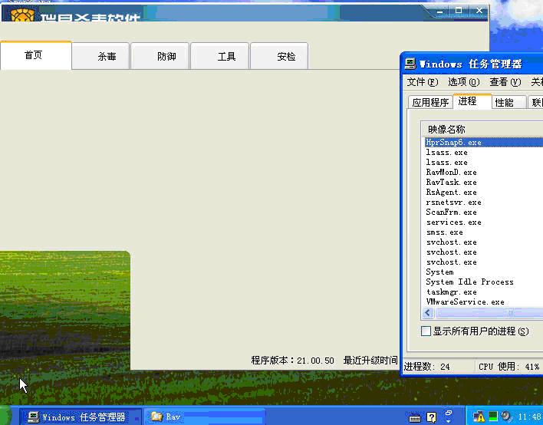
Task: Open 选项(O) menu in Task Manager
Action: point(464,82)
